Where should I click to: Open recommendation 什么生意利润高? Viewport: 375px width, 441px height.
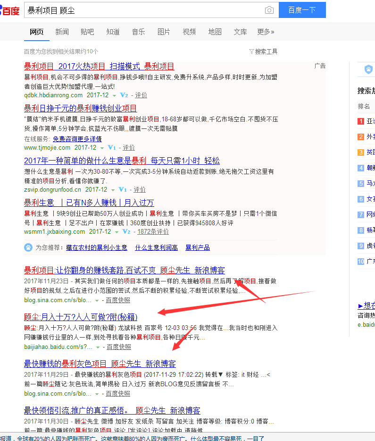[x=157, y=247]
